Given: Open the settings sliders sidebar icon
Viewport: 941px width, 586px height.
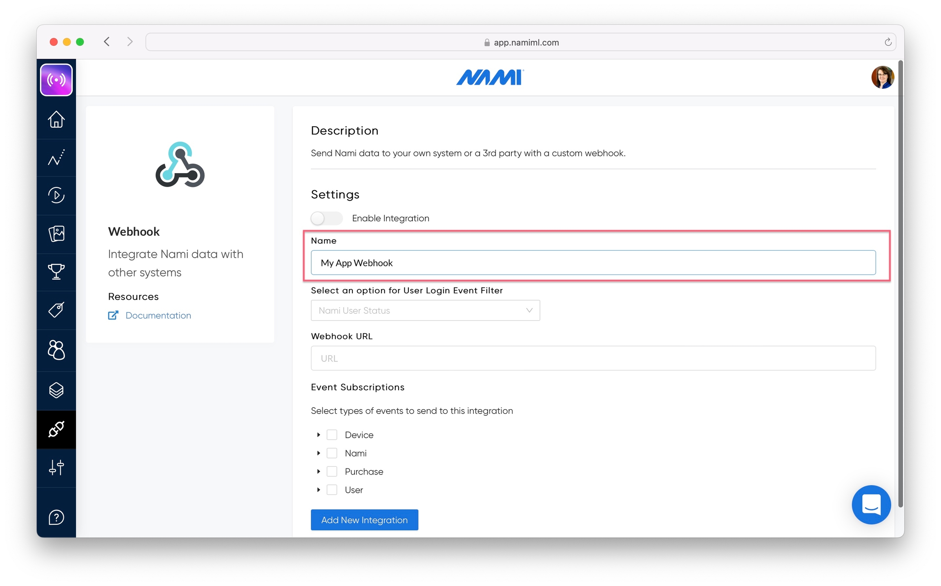Looking at the screenshot, I should pos(56,468).
